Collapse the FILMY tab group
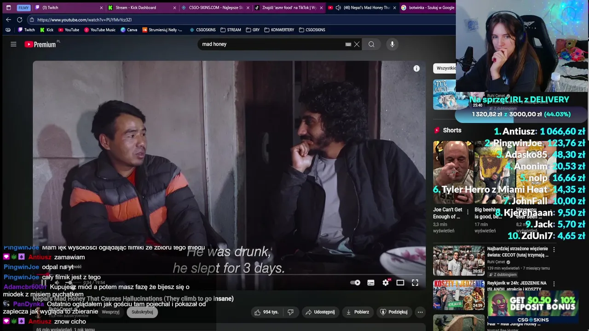589x331 pixels. tap(23, 7)
